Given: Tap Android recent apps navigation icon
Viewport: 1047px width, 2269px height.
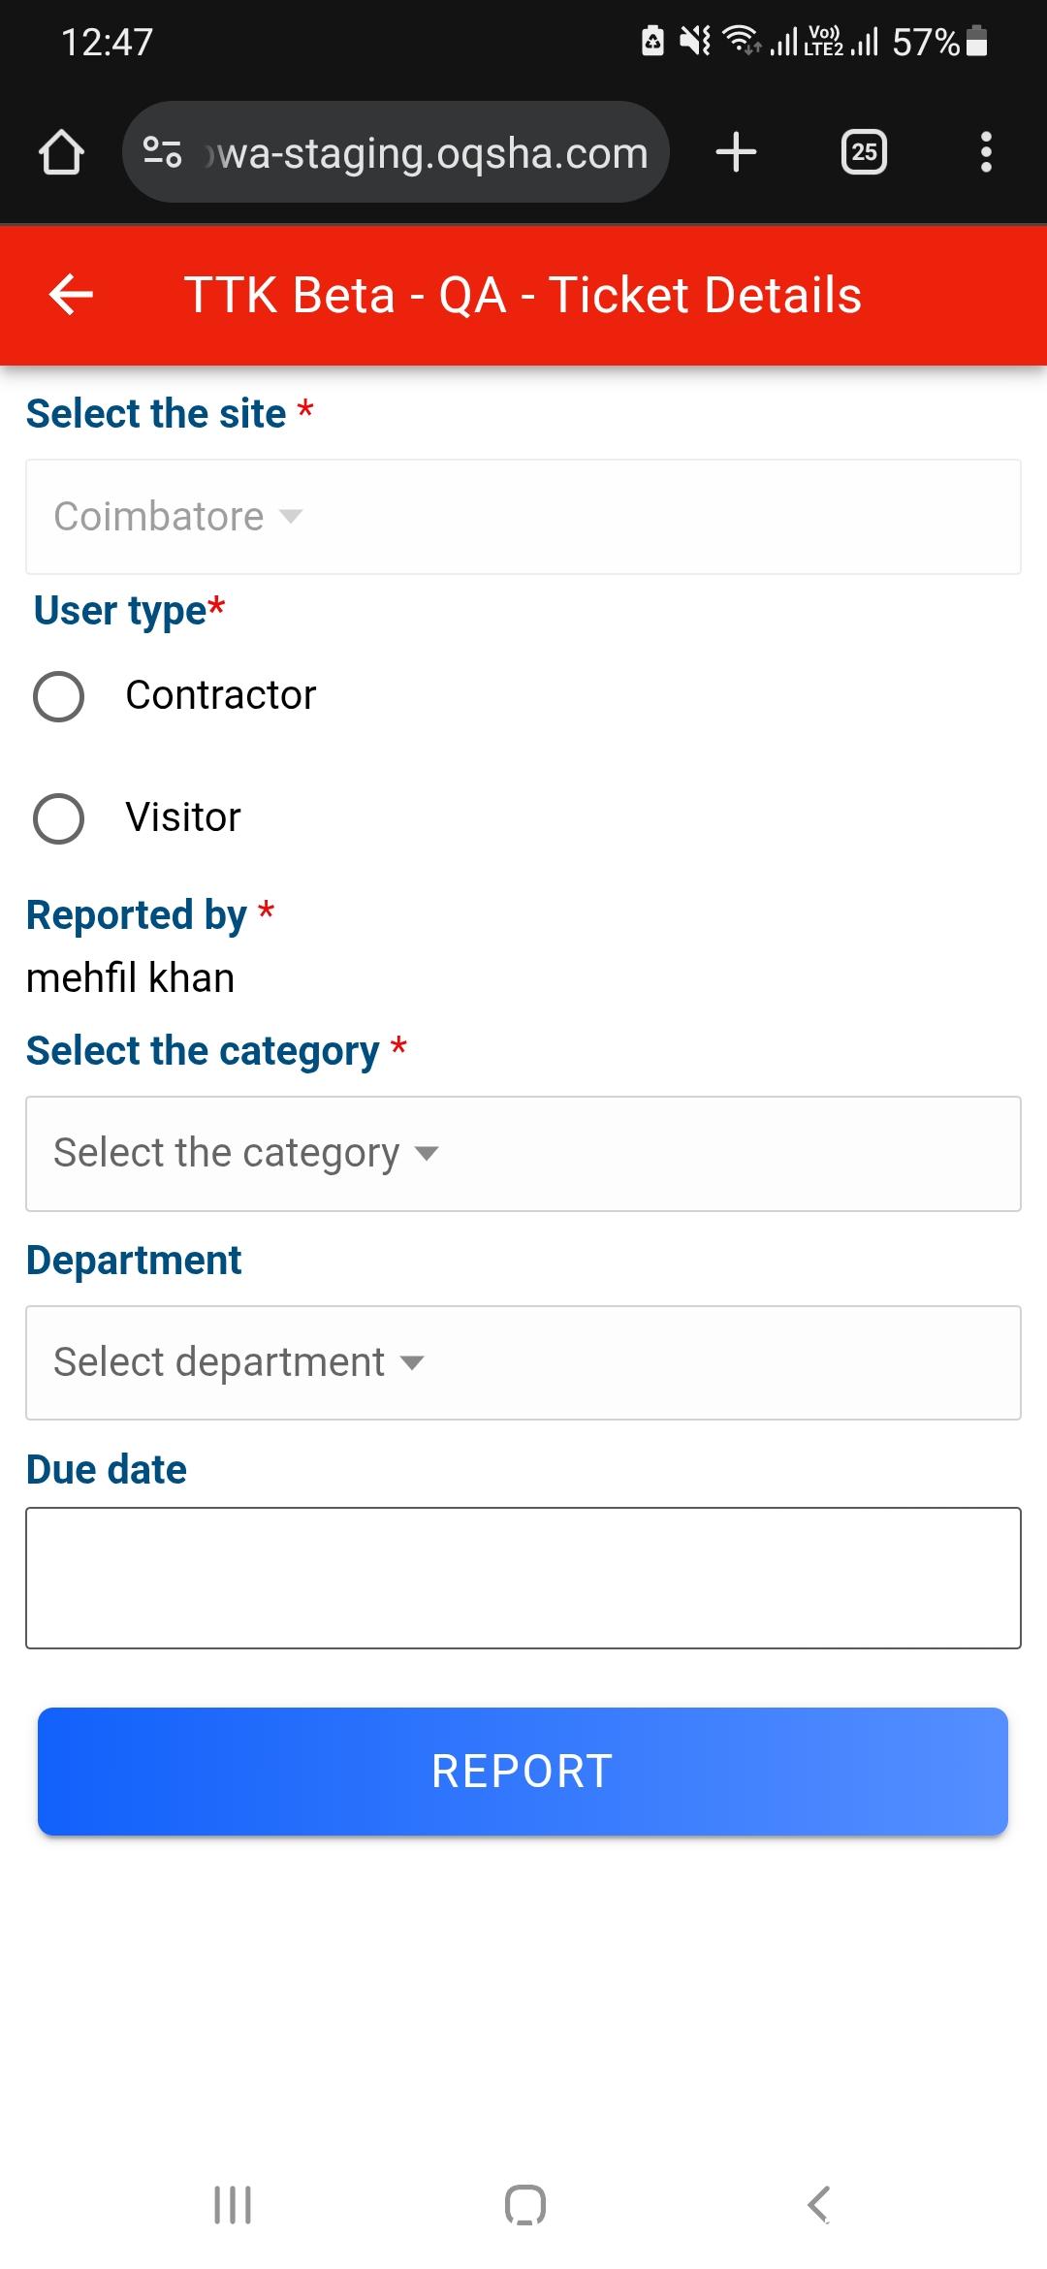Looking at the screenshot, I should pyautogui.click(x=233, y=2205).
